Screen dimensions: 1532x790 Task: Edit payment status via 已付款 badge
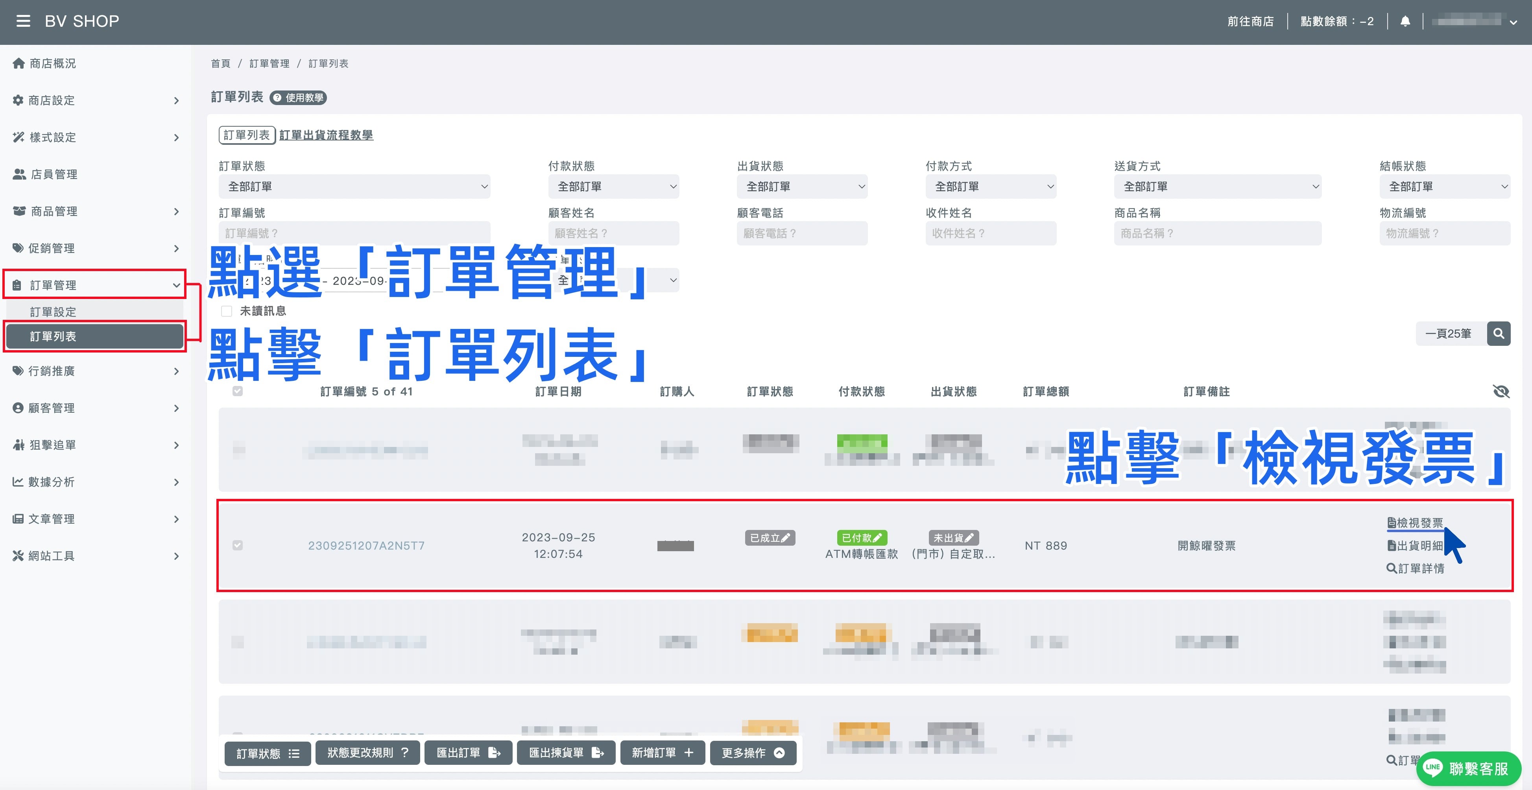pyautogui.click(x=861, y=538)
